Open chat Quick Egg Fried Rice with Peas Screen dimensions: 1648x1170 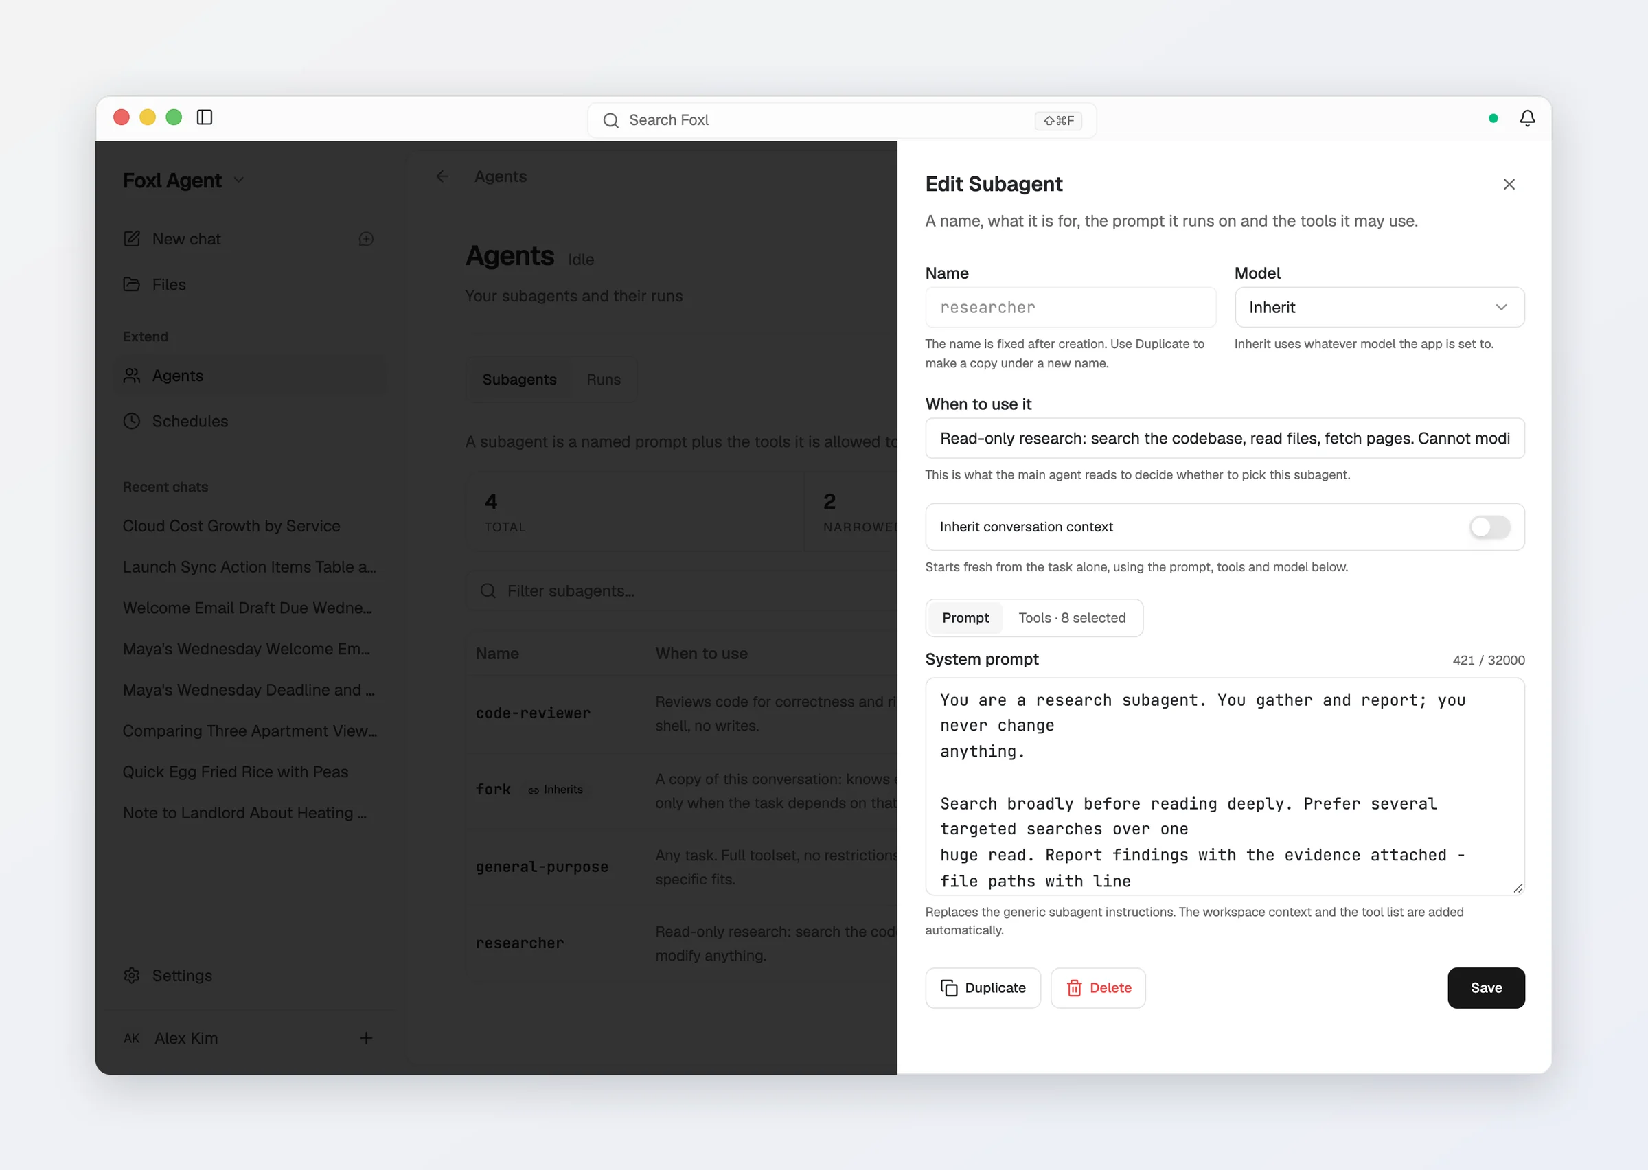click(235, 772)
